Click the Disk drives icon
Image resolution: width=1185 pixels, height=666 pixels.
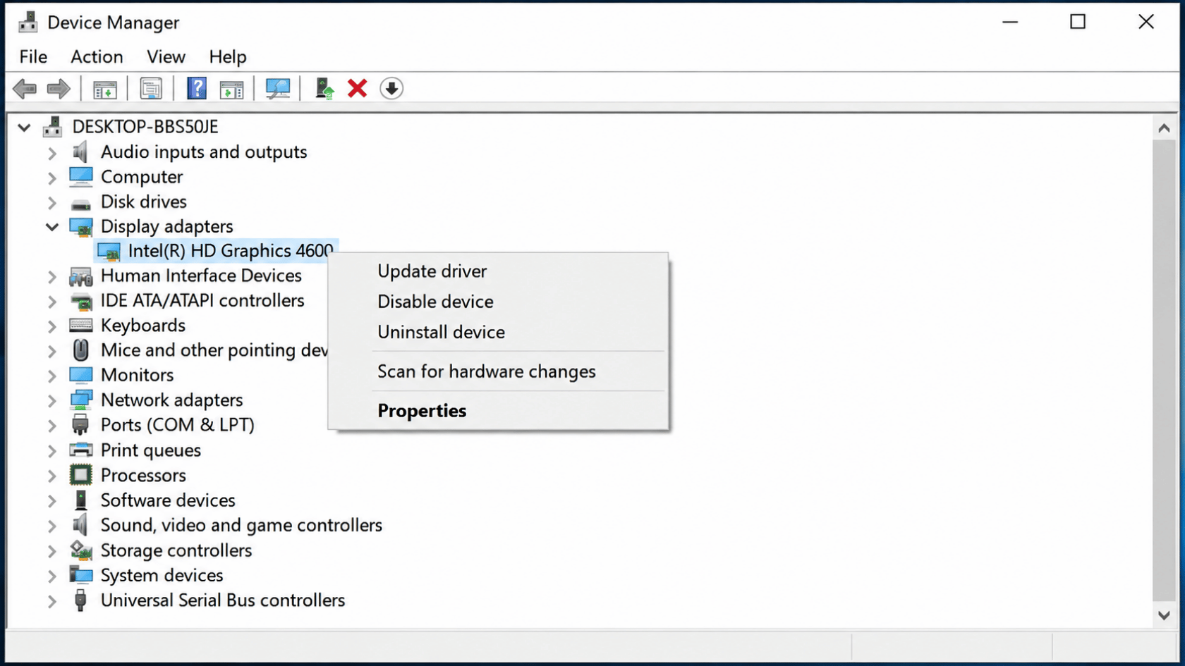click(81, 203)
